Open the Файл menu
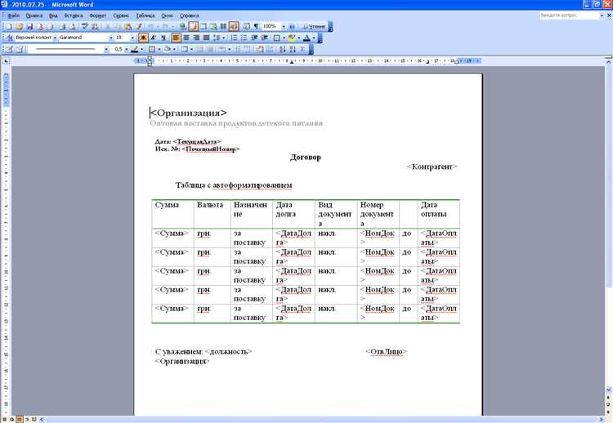 coord(13,16)
